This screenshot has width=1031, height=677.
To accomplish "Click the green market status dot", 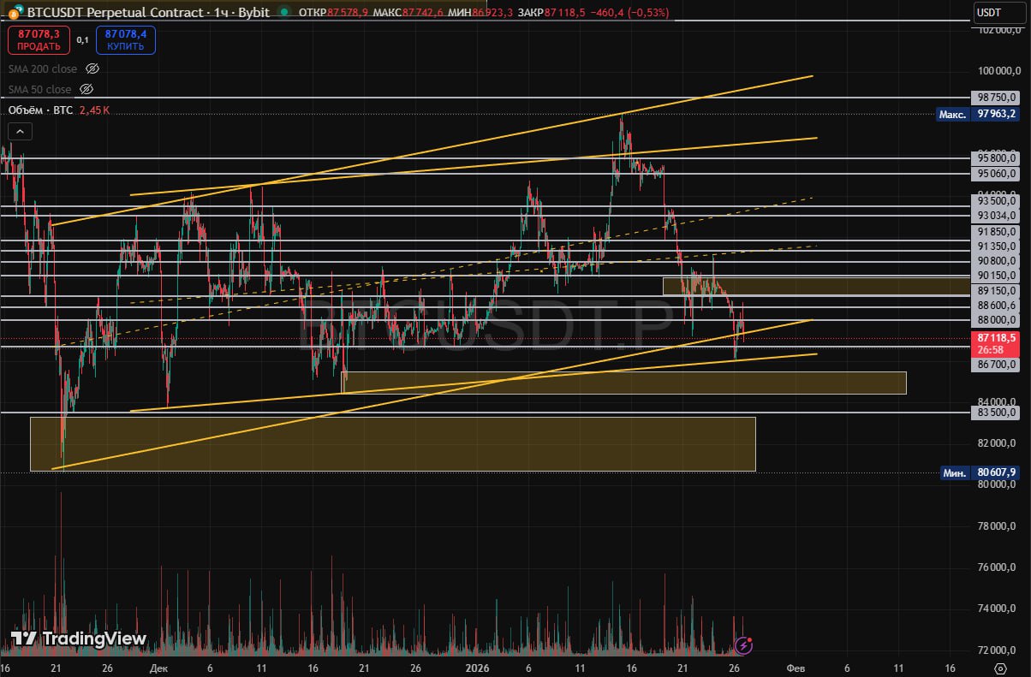I will (x=284, y=13).
